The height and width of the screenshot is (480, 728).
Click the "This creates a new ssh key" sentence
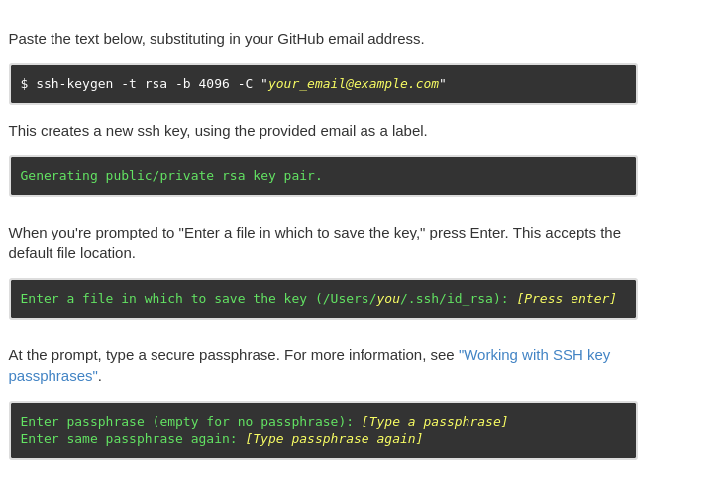coord(218,131)
